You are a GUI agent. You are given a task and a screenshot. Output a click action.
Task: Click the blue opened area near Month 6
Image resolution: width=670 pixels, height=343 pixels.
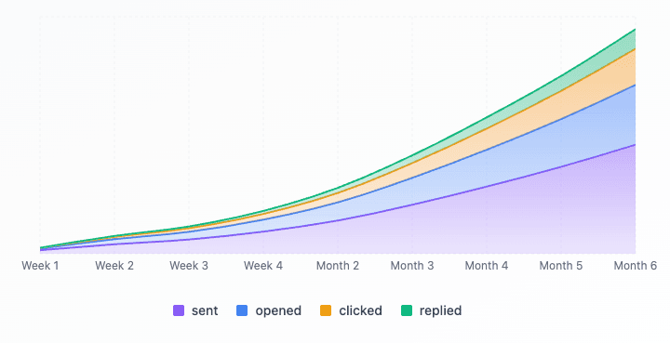click(x=623, y=120)
